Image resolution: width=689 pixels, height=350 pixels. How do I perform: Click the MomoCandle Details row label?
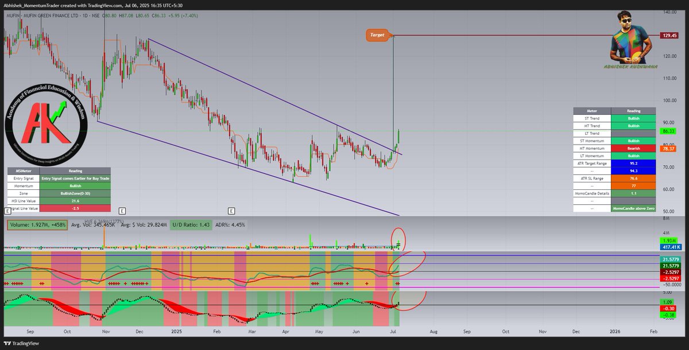tap(591, 194)
